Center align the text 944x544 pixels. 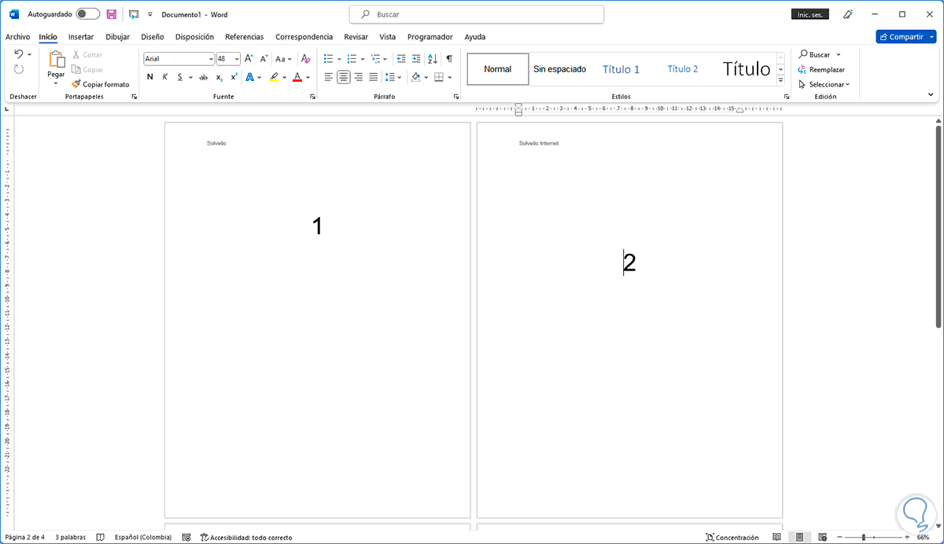click(x=344, y=77)
